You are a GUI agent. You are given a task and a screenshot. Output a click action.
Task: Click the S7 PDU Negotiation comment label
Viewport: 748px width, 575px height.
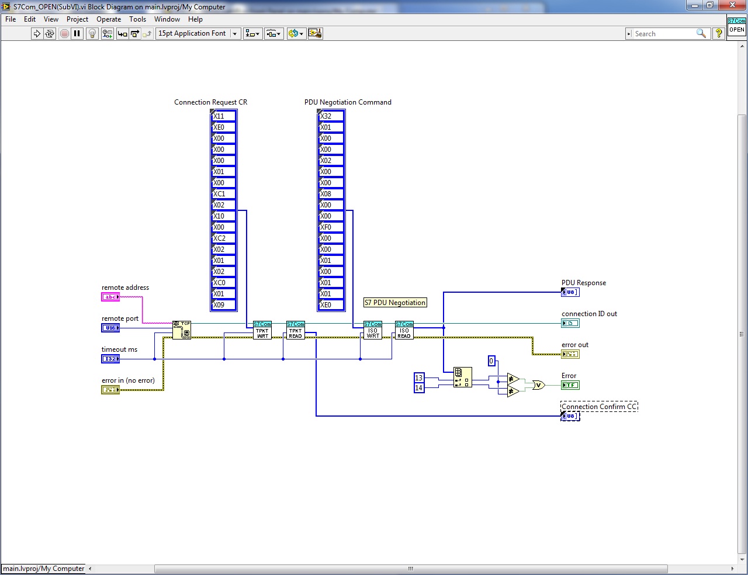[395, 303]
